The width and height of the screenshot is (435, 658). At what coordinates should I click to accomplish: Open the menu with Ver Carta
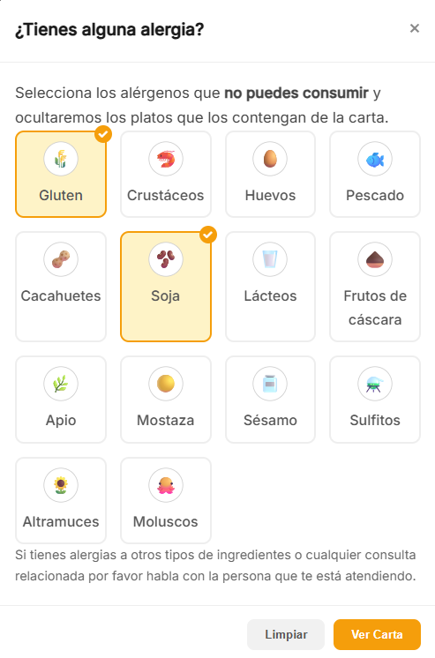377,634
